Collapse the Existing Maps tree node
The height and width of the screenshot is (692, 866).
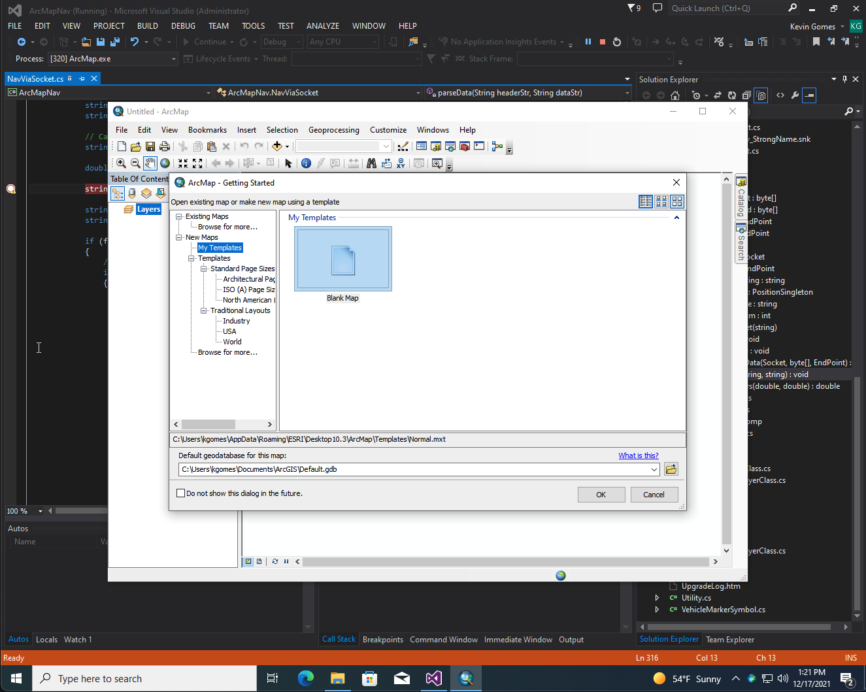(179, 216)
